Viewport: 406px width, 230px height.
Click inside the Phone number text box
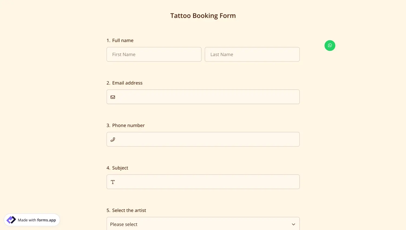206,139
